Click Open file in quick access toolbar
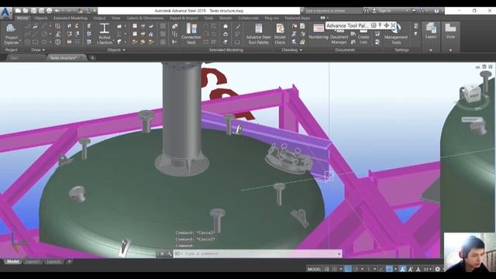The height and width of the screenshot is (279, 496). 26,11
